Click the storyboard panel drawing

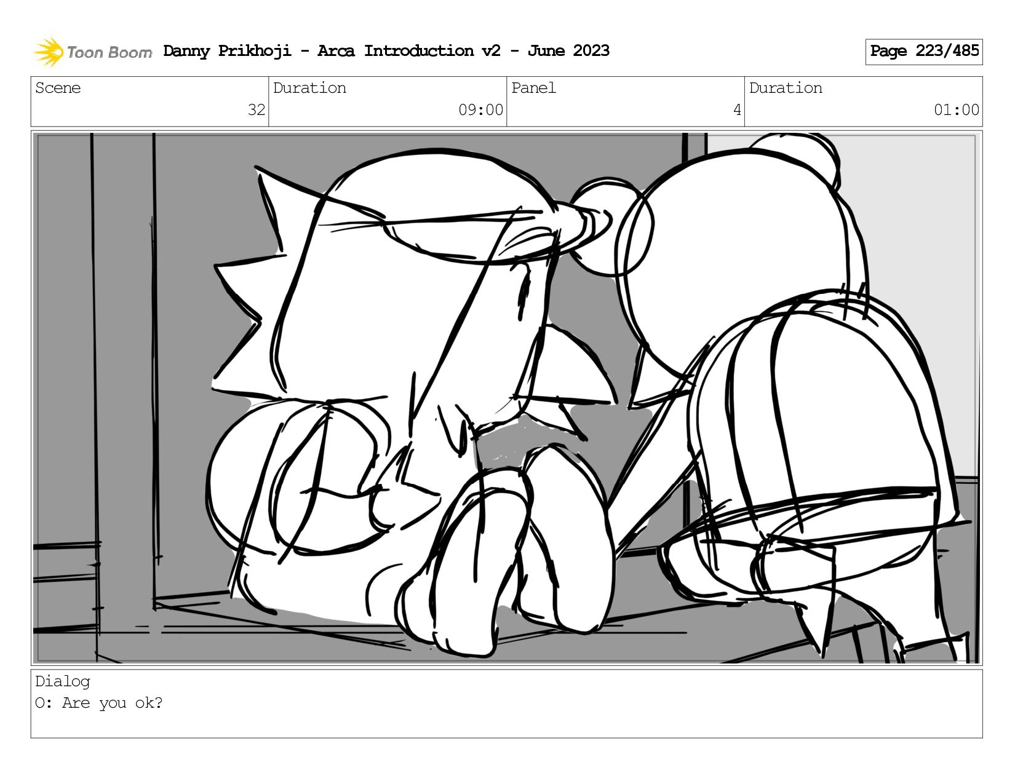pos(506,398)
